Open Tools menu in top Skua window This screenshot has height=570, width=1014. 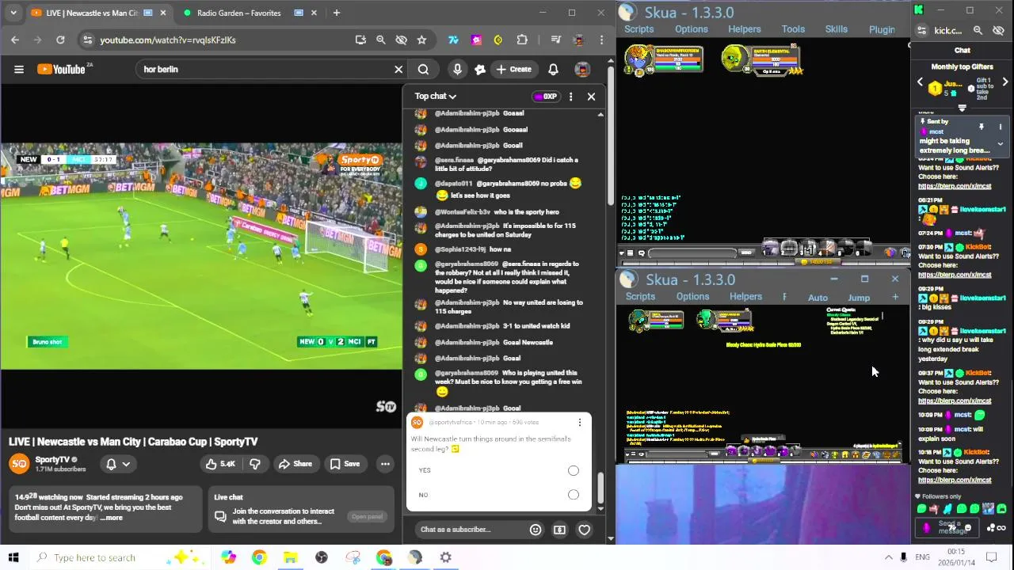coord(793,29)
